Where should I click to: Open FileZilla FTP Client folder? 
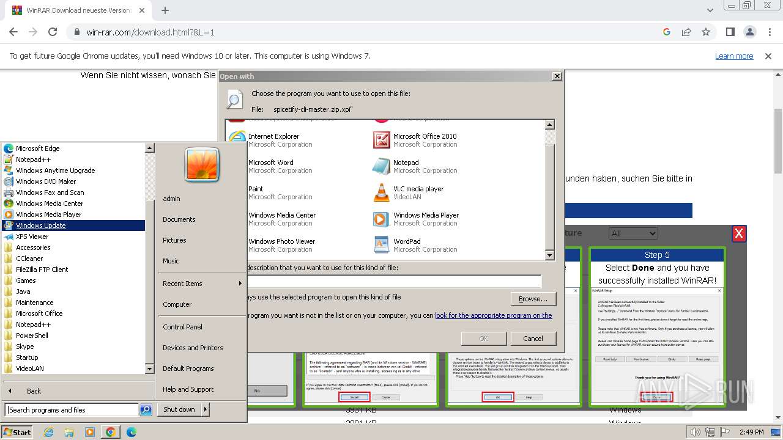[42, 269]
